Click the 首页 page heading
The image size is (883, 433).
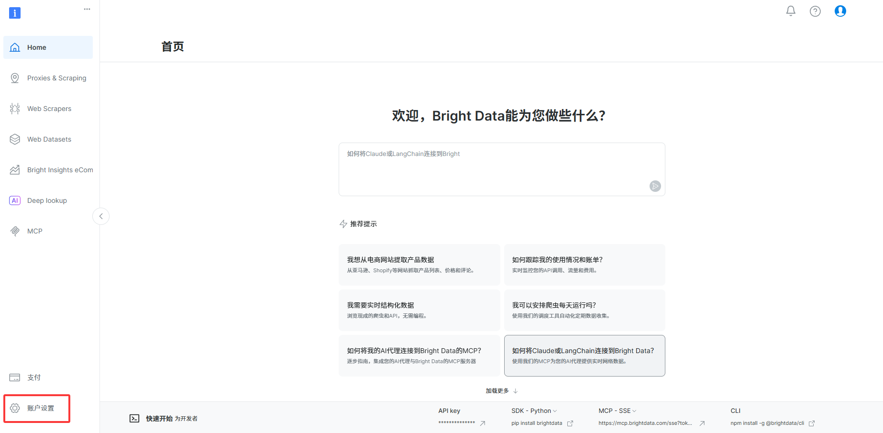tap(173, 46)
